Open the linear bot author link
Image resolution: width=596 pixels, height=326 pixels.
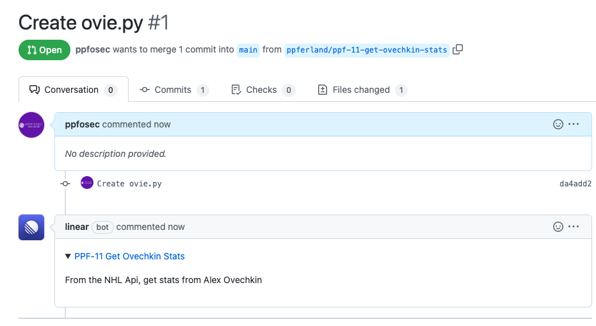77,227
